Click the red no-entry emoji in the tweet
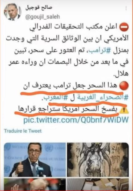 [124, 27]
